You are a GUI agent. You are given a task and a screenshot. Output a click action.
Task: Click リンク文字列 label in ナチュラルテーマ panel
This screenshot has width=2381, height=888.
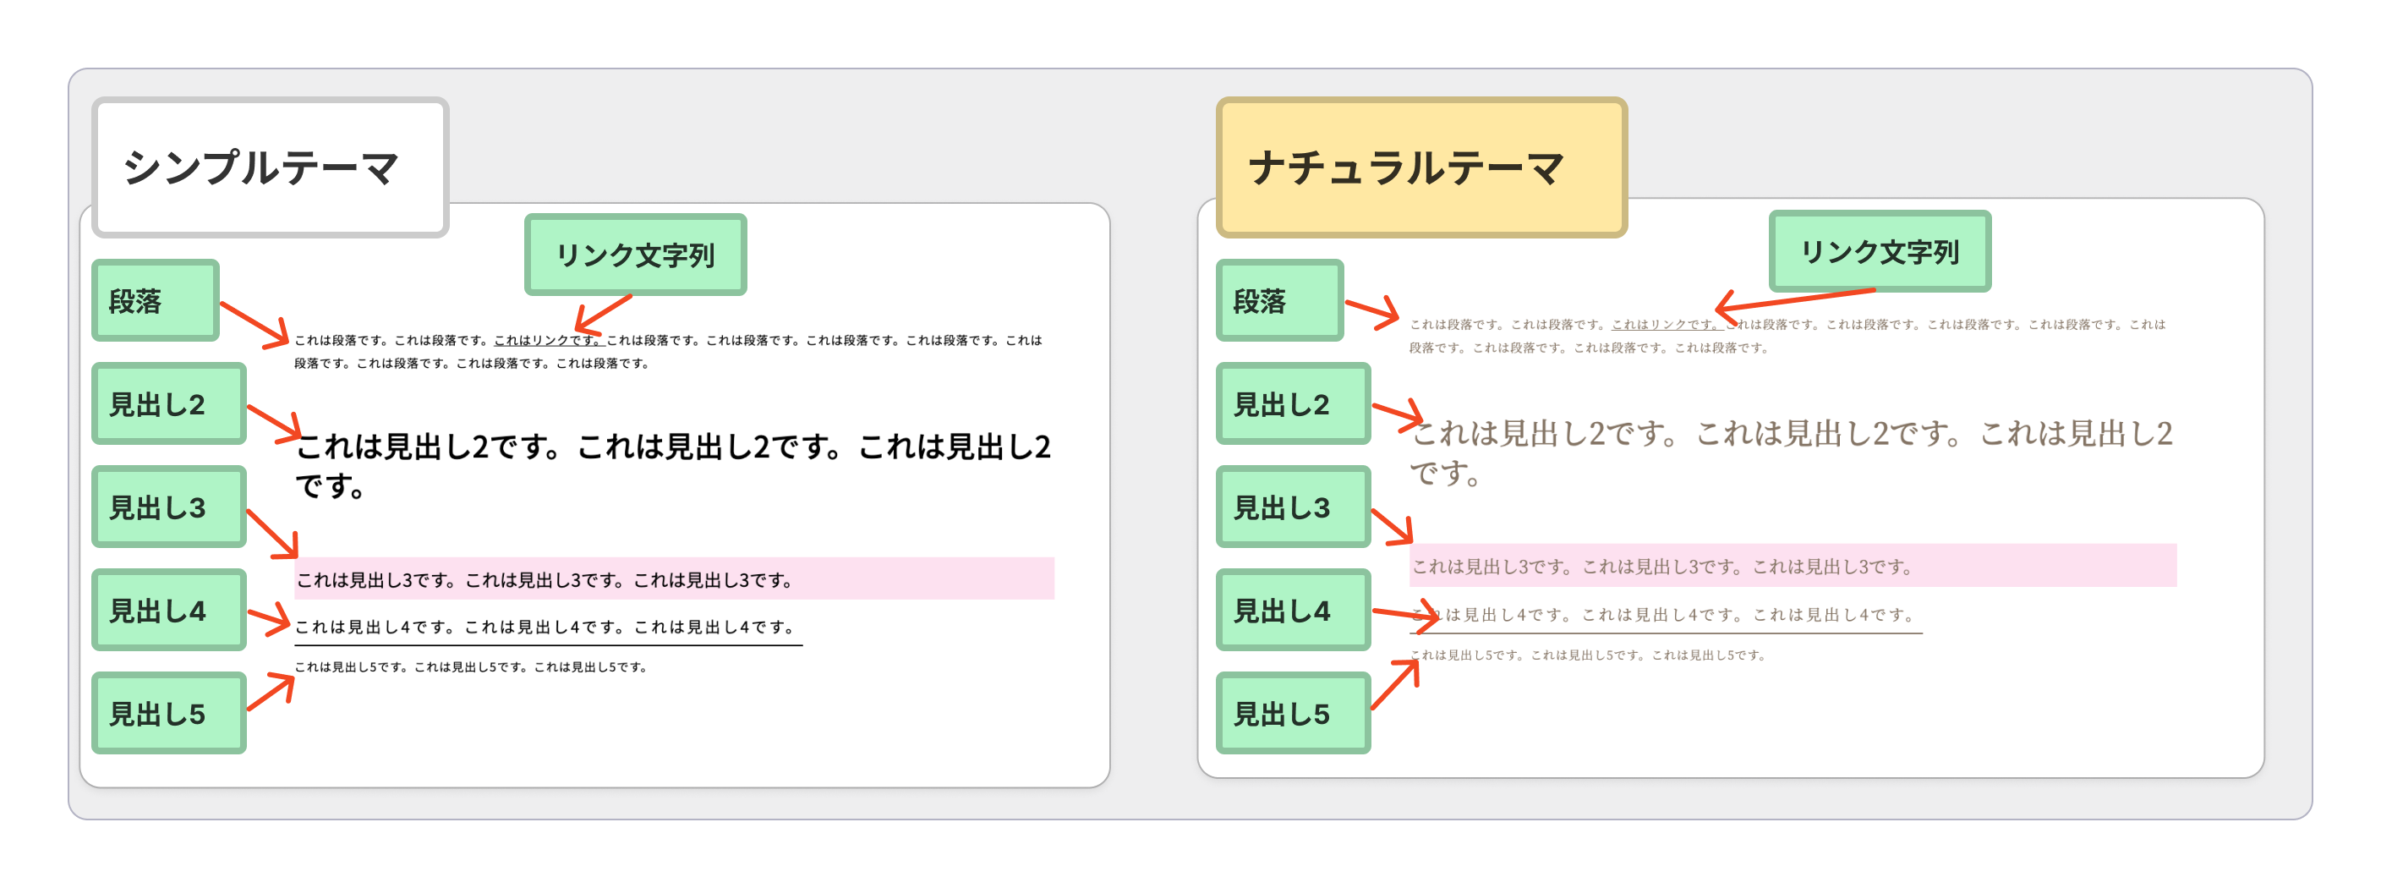[1879, 251]
